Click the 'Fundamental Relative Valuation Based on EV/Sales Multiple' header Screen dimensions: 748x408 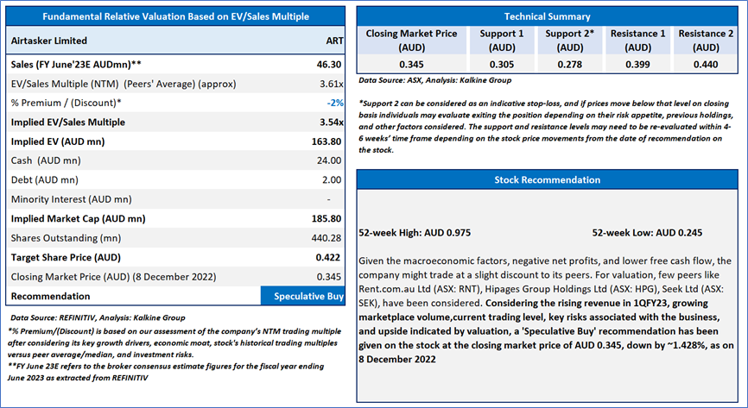(x=175, y=16)
